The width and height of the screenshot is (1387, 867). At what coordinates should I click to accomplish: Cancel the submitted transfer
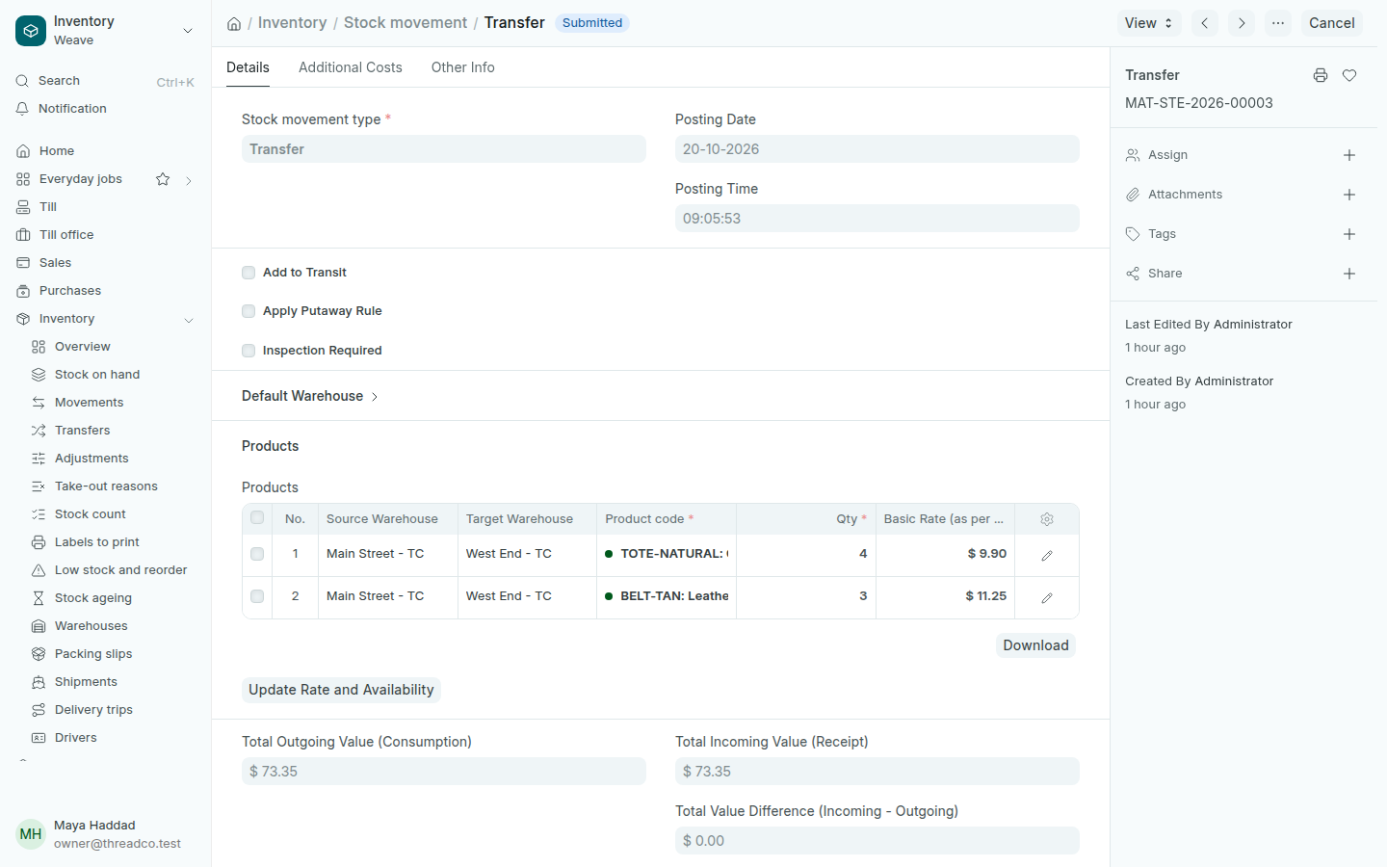click(1332, 23)
